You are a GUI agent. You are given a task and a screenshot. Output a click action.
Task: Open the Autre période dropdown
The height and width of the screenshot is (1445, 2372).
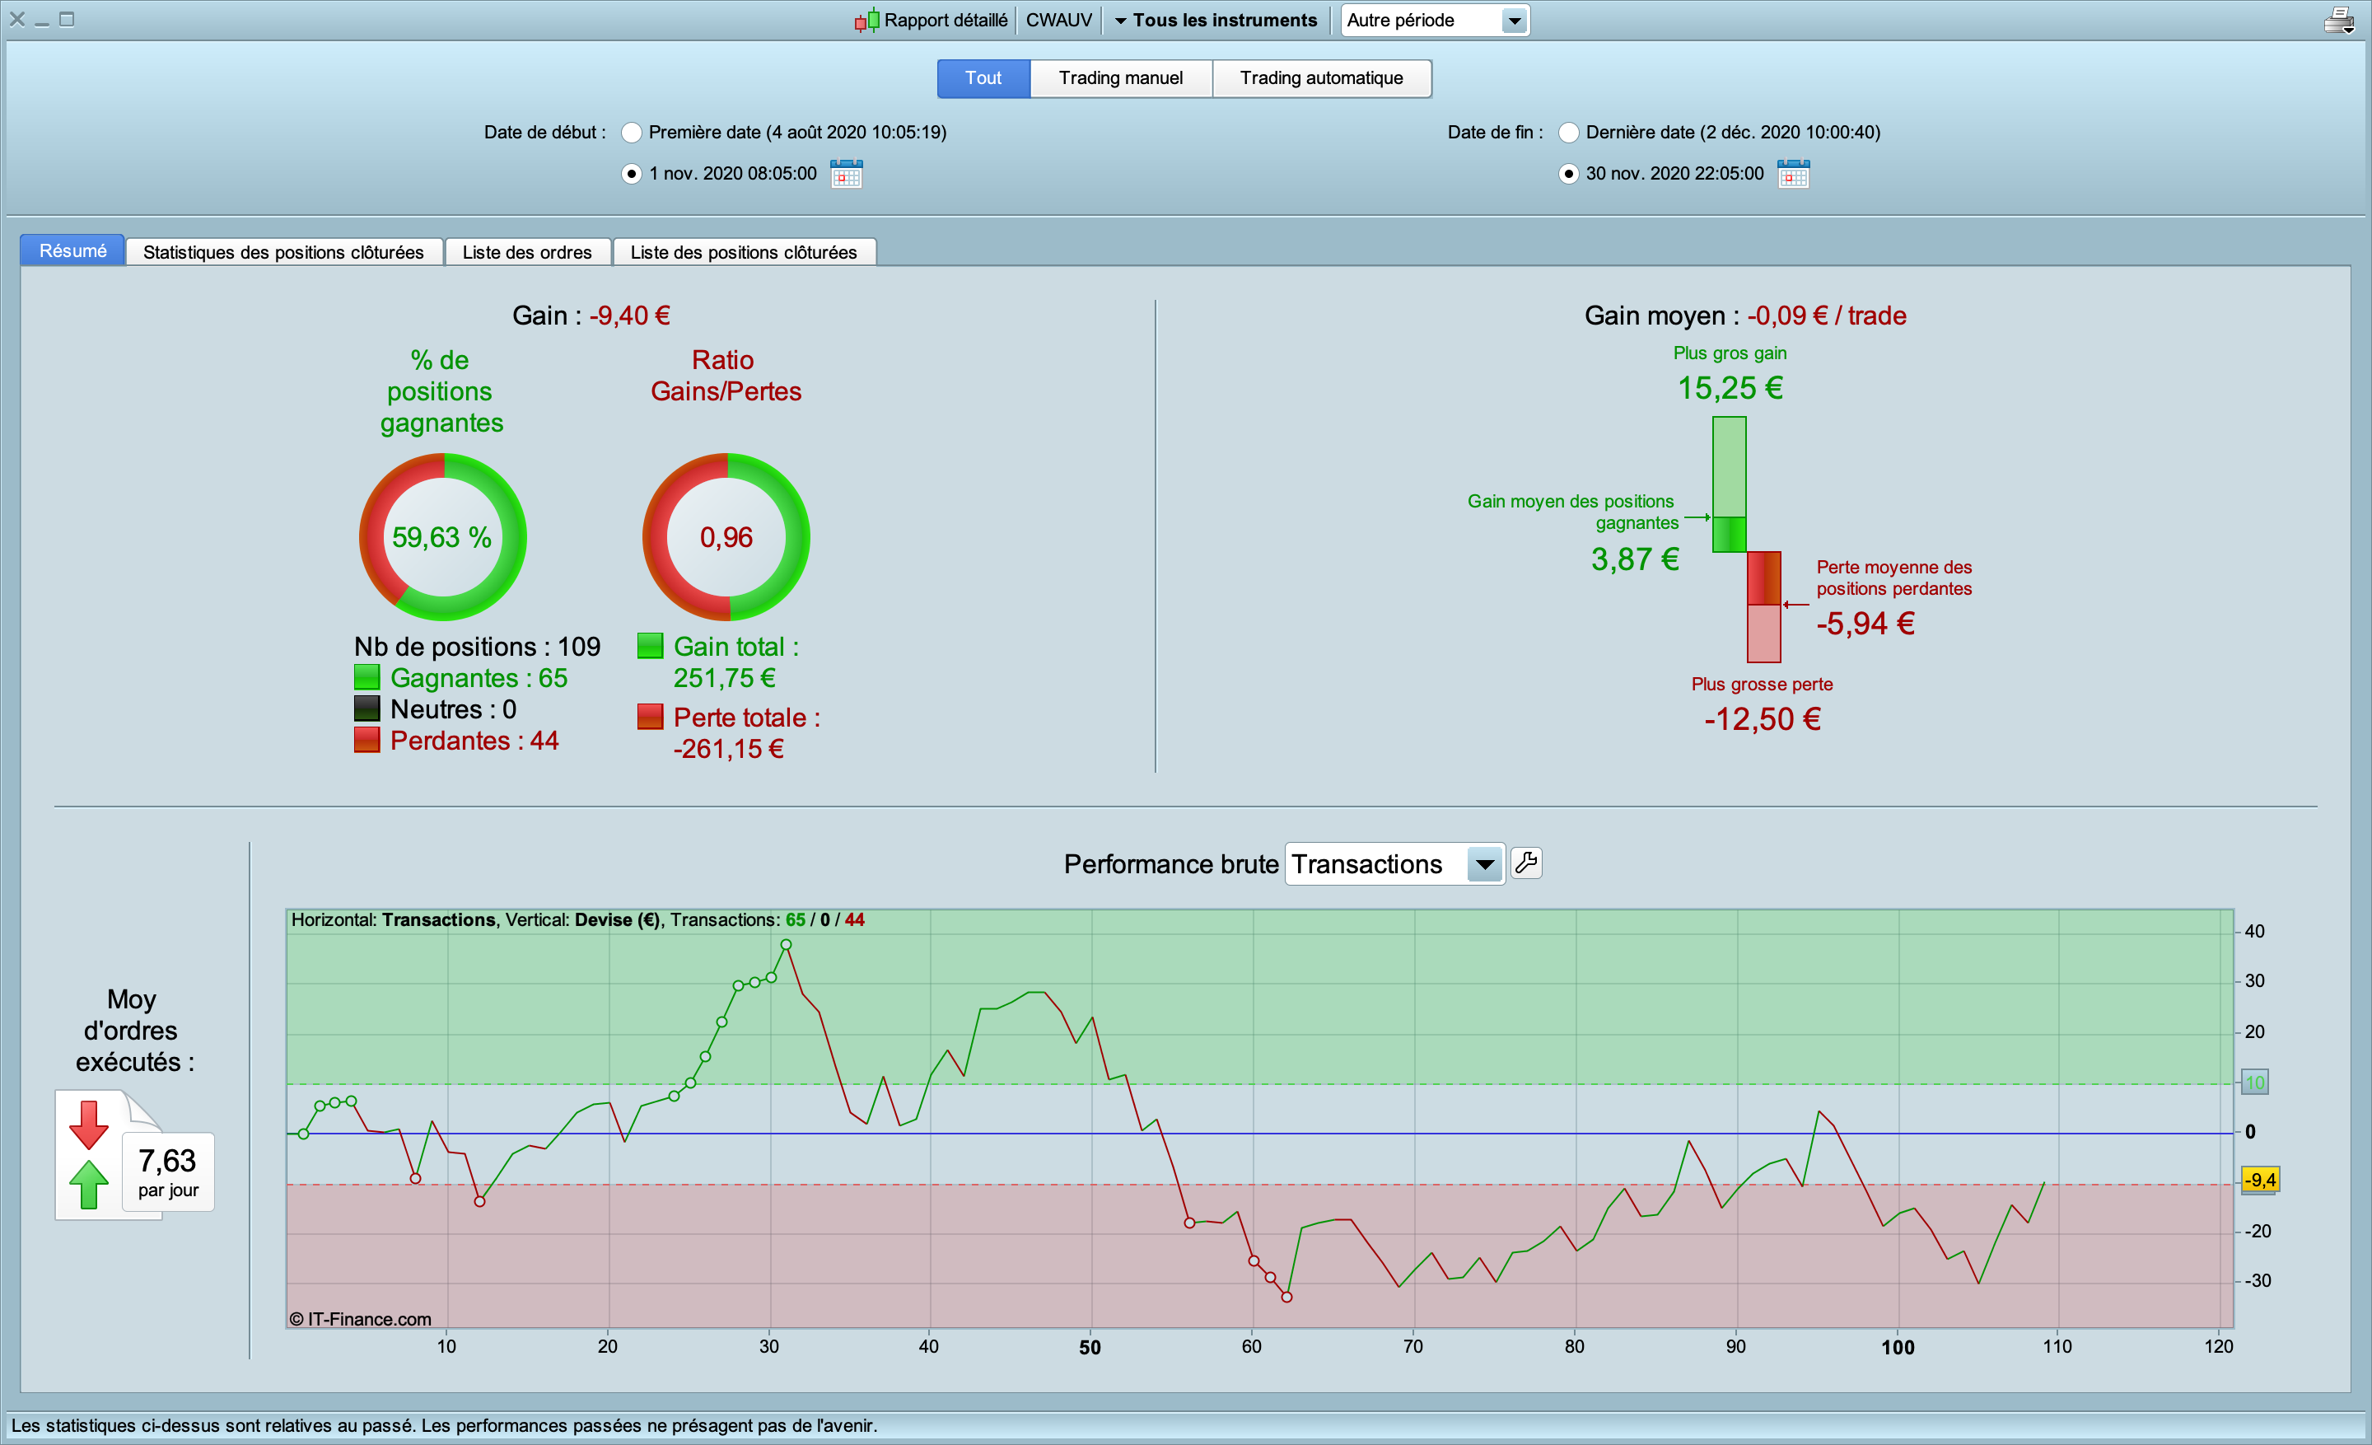pos(1435,21)
